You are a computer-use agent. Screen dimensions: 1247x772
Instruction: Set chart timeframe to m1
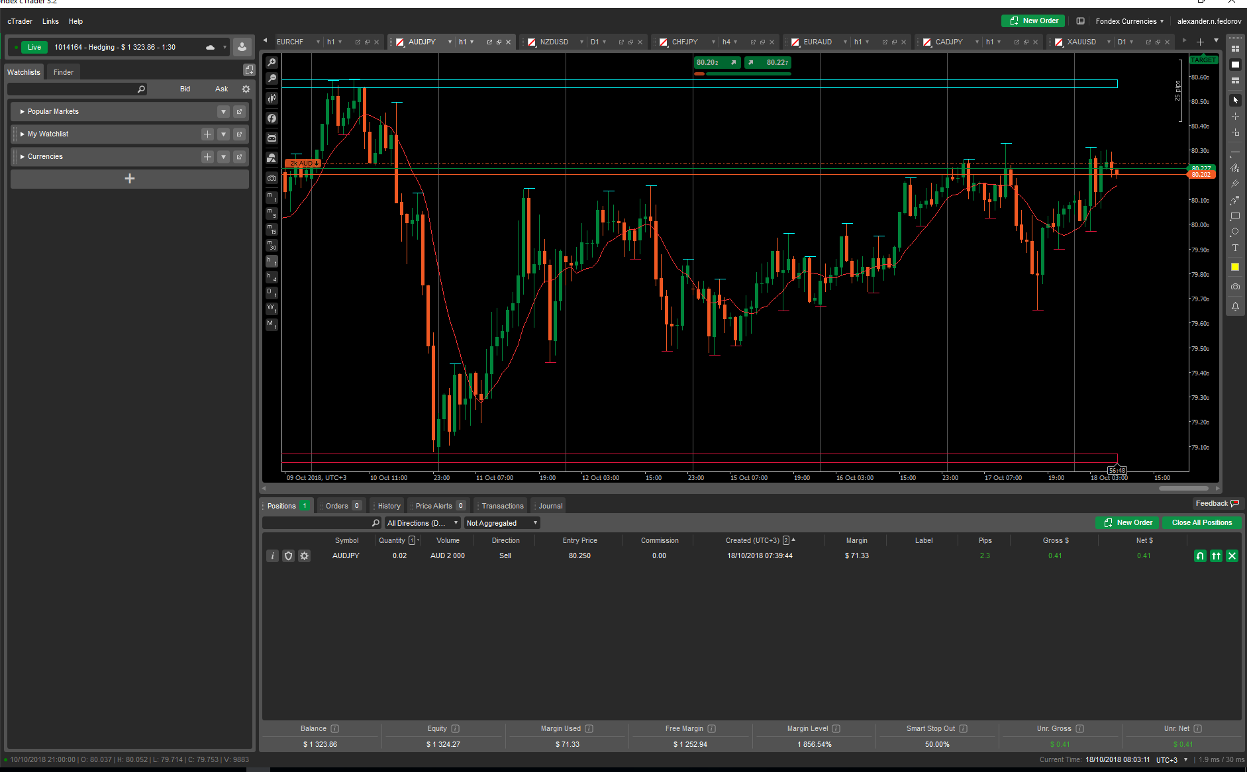point(272,197)
